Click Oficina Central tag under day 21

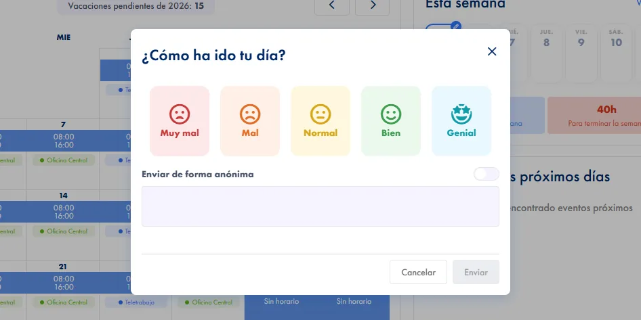tap(64, 302)
